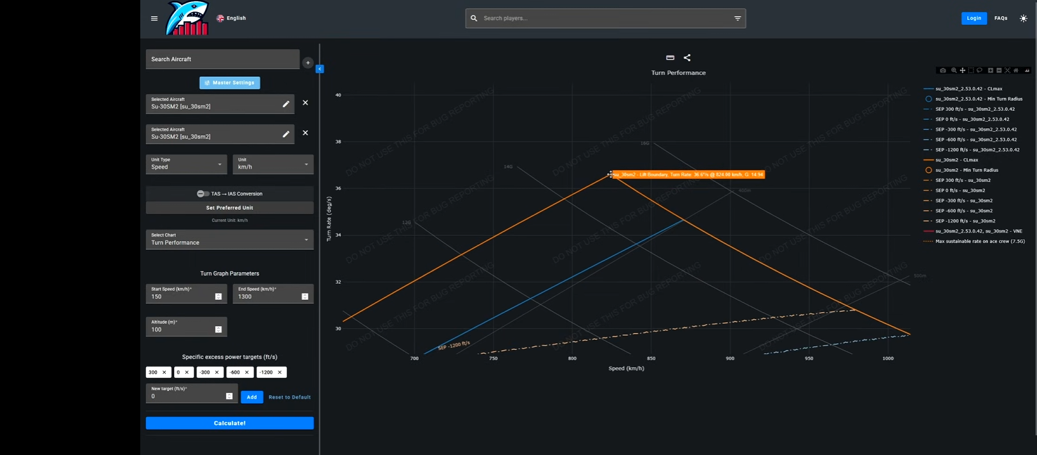Remove the -300 ft/s SEP target chip
The image size is (1037, 455).
216,372
